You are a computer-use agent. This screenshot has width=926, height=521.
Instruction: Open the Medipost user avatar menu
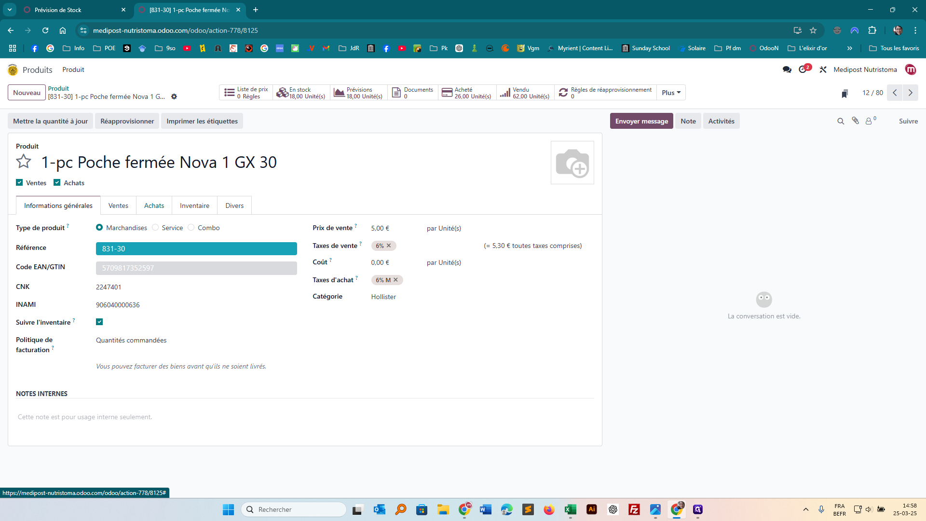[x=910, y=69]
